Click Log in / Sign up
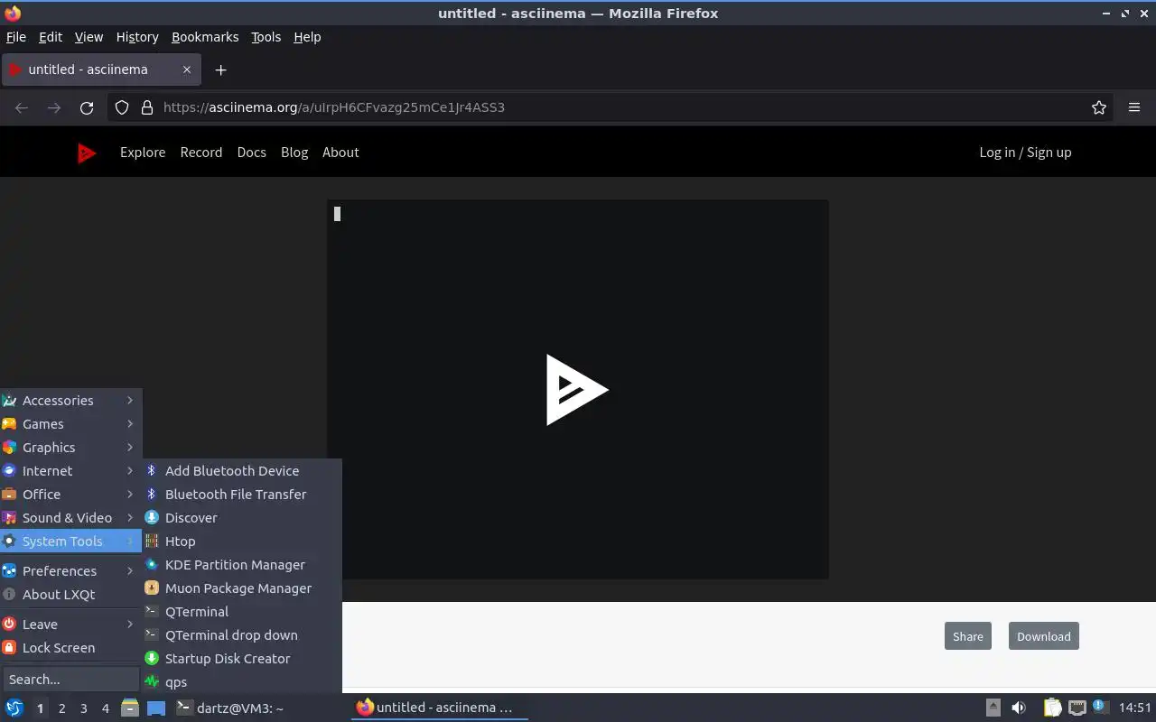Screen dimensions: 1156x722 click(x=1025, y=153)
